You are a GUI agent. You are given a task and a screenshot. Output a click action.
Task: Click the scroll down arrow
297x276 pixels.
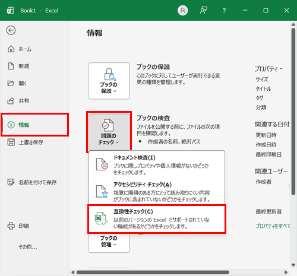click(293, 265)
